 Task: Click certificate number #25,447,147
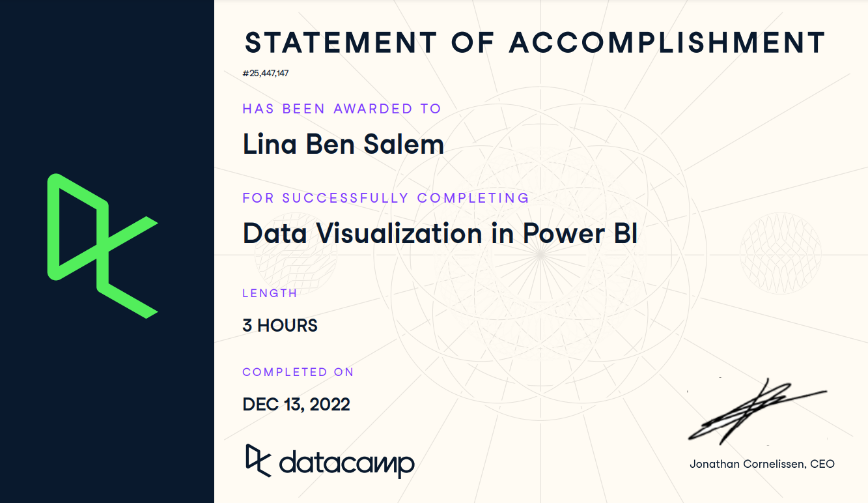coord(265,73)
